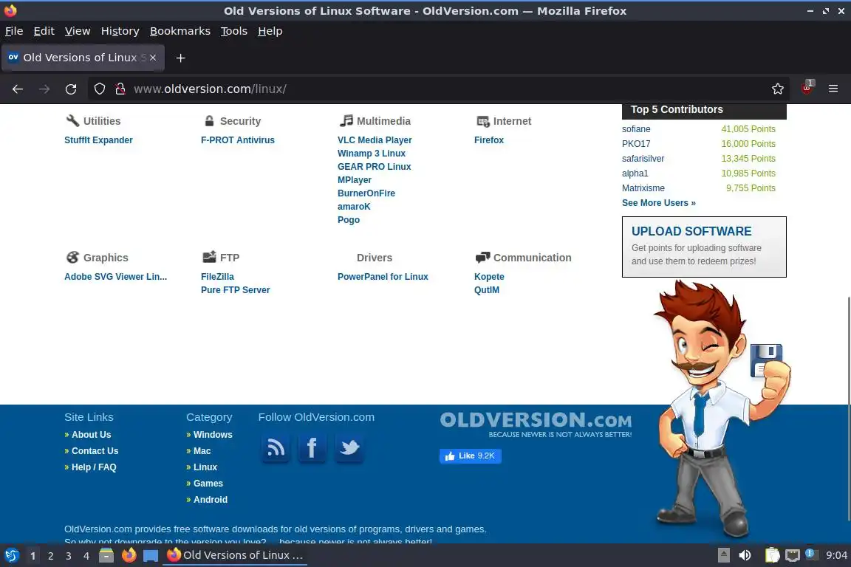The height and width of the screenshot is (567, 851).
Task: Switch to workspace 2 in the pager
Action: pyautogui.click(x=50, y=556)
